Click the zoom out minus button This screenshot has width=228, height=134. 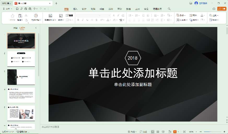pos(201,132)
